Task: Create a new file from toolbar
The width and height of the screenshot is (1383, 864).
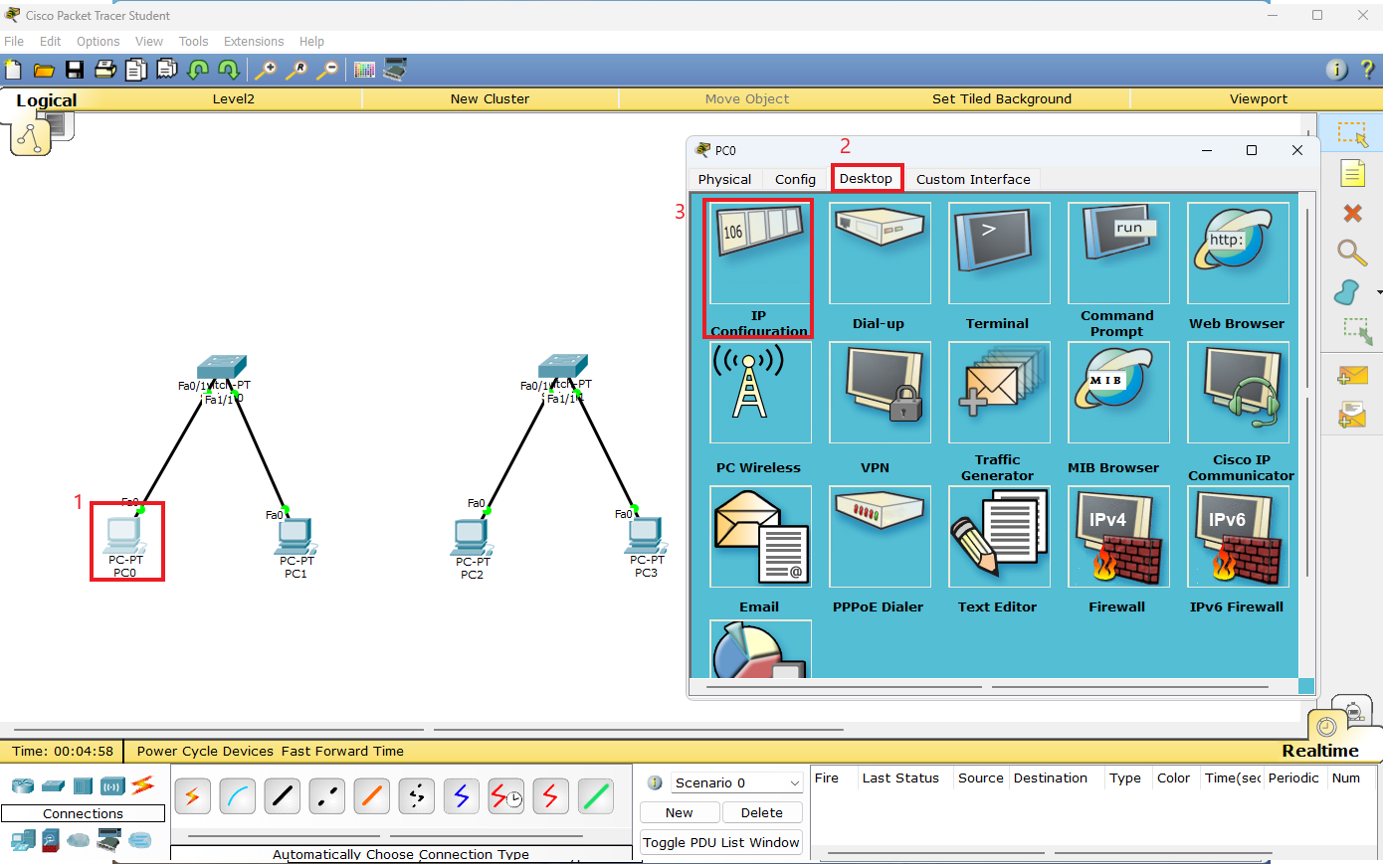Action: click(x=13, y=70)
